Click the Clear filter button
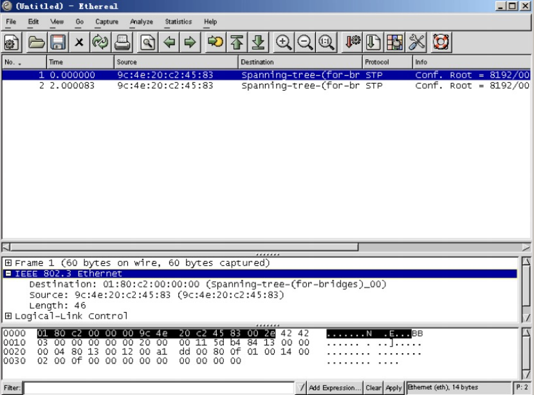This screenshot has width=534, height=395. pos(373,387)
